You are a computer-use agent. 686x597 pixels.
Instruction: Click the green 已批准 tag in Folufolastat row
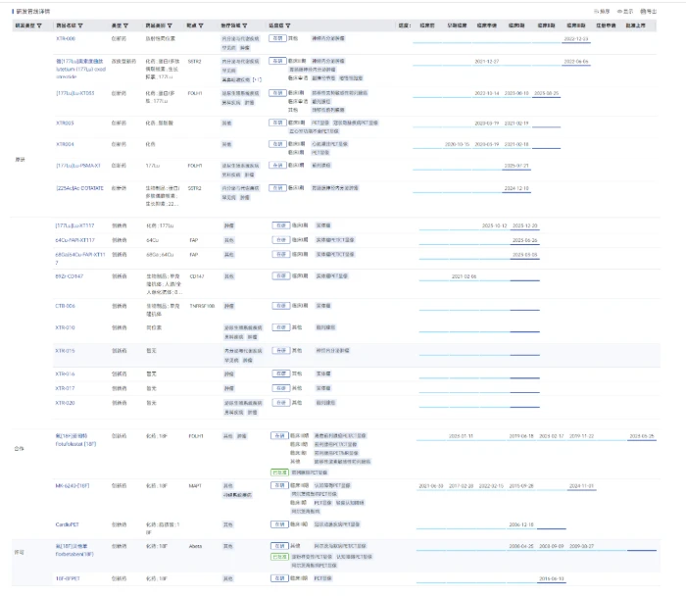[279, 473]
